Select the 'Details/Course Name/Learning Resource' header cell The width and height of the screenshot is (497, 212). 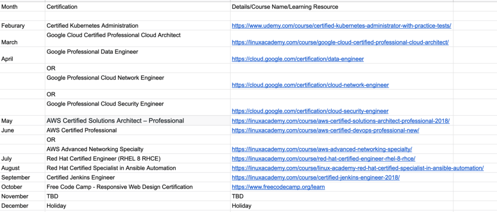click(342, 7)
